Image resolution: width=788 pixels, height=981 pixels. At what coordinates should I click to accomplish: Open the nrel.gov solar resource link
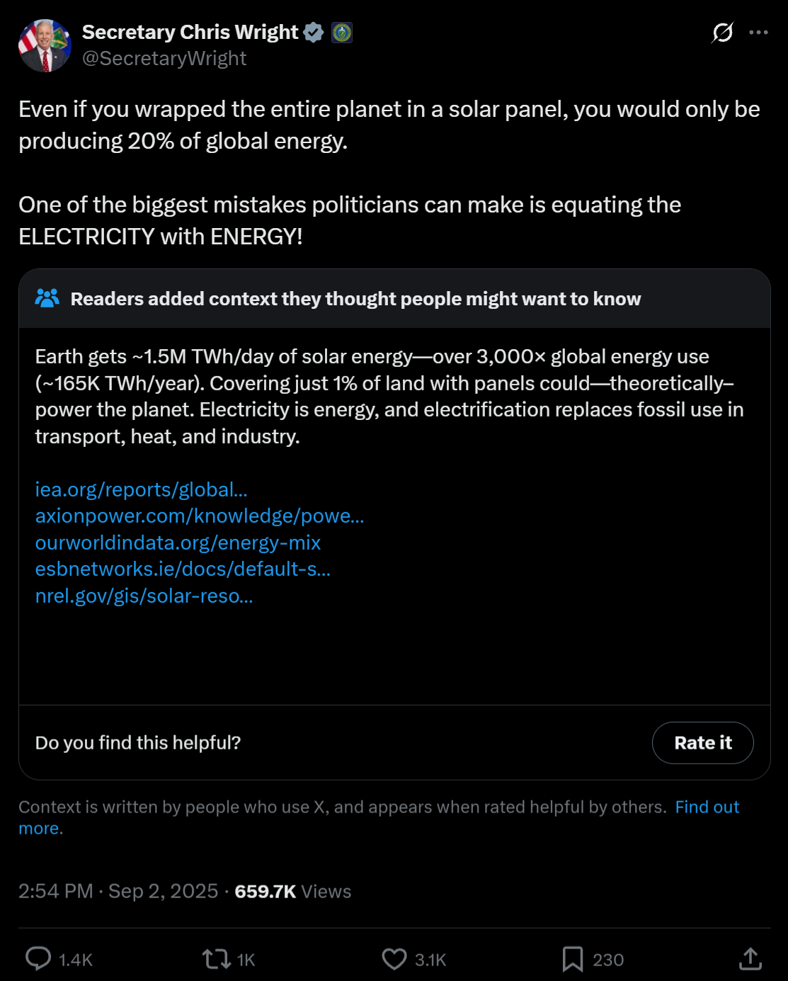point(144,596)
